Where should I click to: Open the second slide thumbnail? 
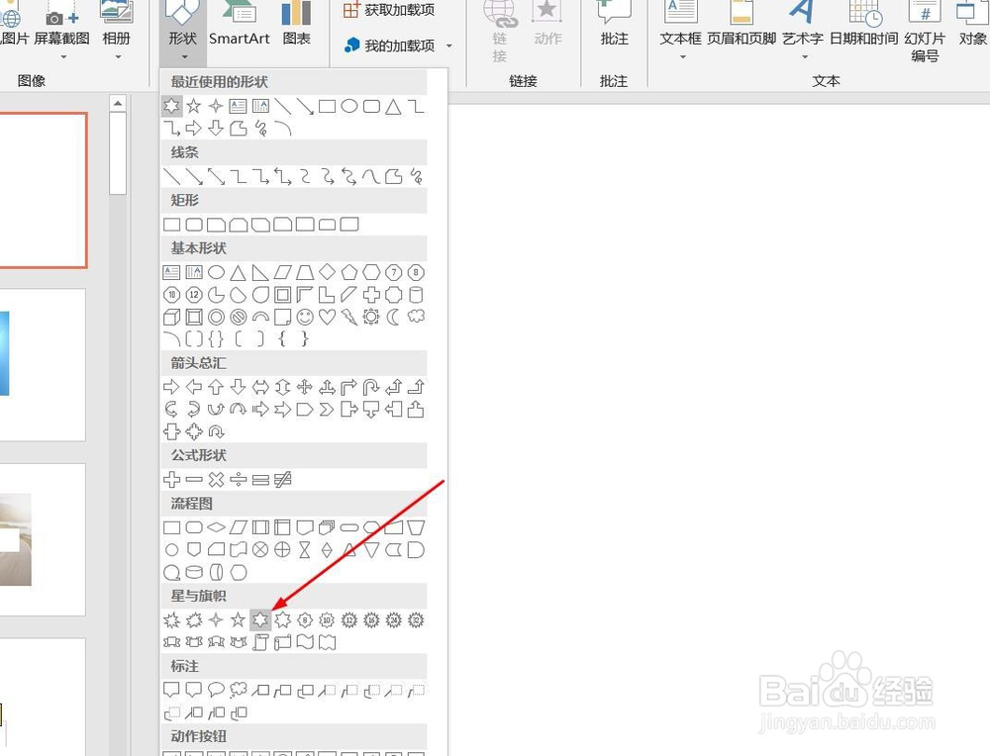(x=42, y=365)
